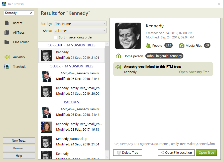Expand the Sort by Tree Name dropdown
The width and height of the screenshot is (223, 162).
80,24
